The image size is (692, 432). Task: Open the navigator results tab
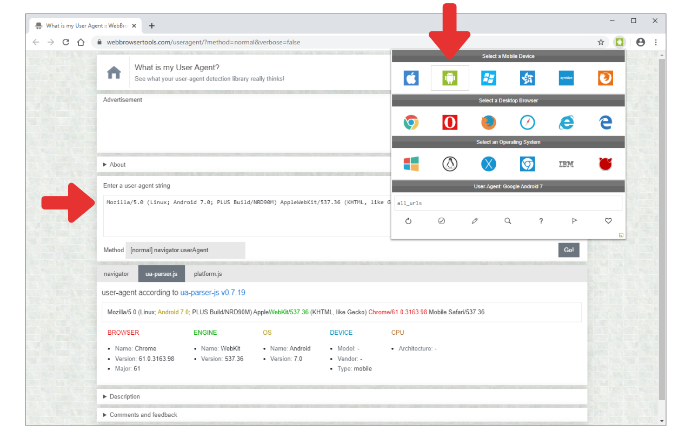tap(116, 274)
